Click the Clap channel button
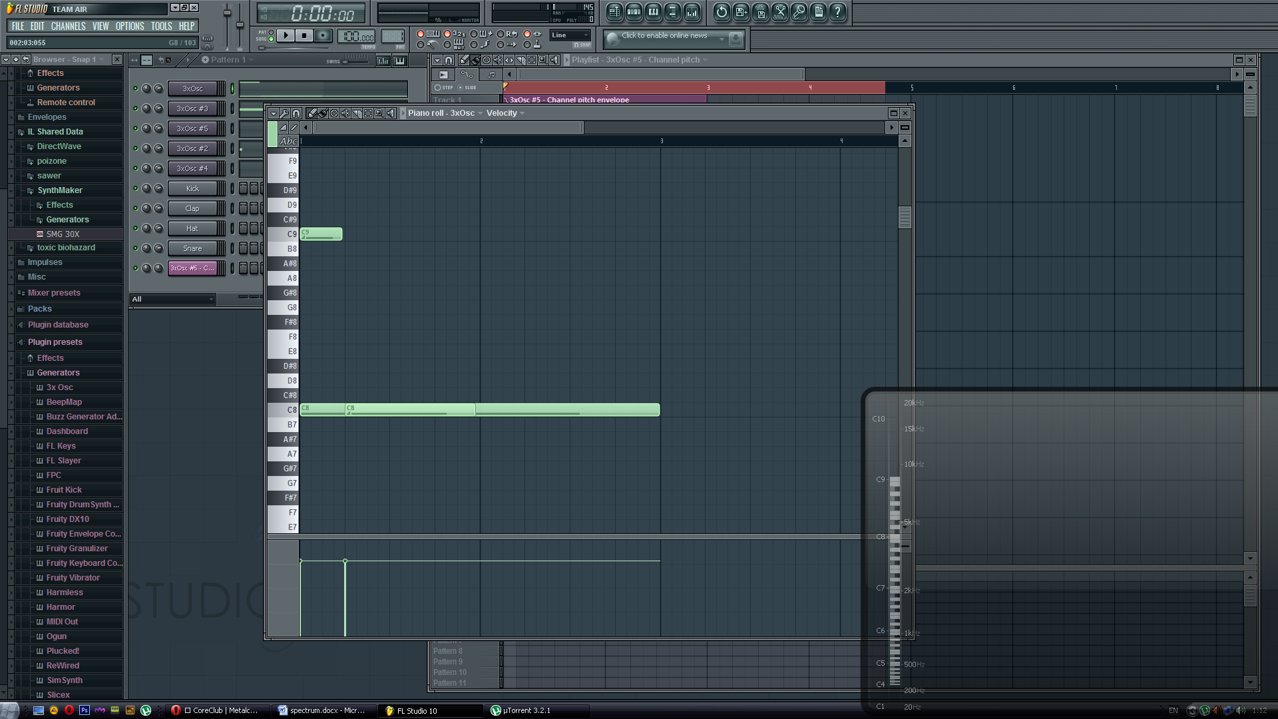1278x719 pixels. [x=192, y=208]
